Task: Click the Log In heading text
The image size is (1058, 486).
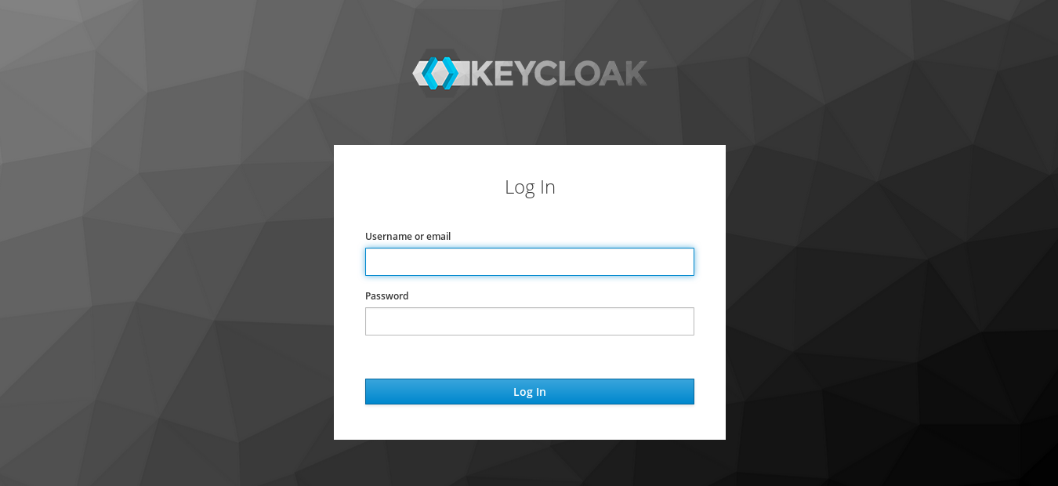Action: click(530, 187)
